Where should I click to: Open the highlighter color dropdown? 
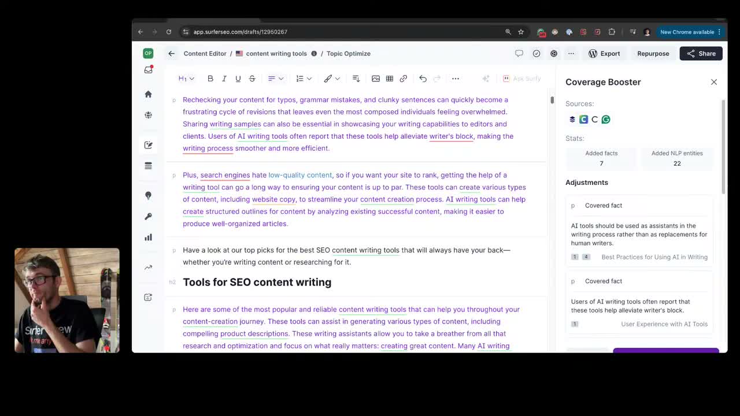tap(332, 79)
